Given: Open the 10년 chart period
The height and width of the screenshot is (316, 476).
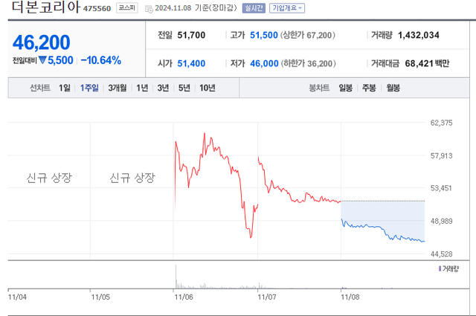Looking at the screenshot, I should pyautogui.click(x=208, y=88).
